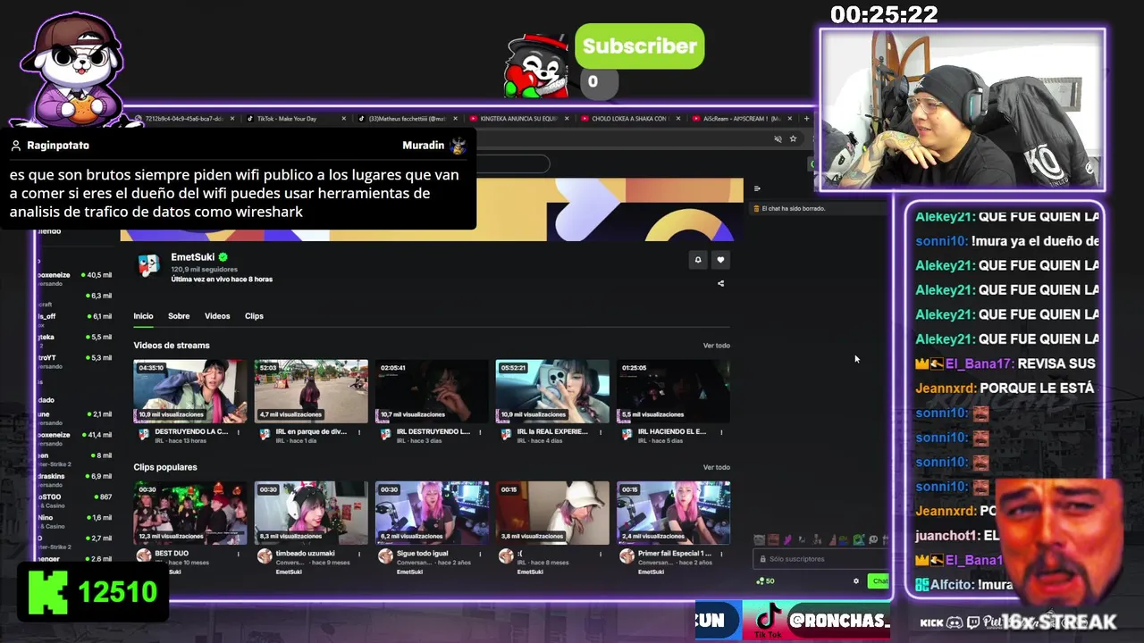Play the 'timbeado uzumaki' clip thumbnail
The height and width of the screenshot is (643, 1144).
311,513
